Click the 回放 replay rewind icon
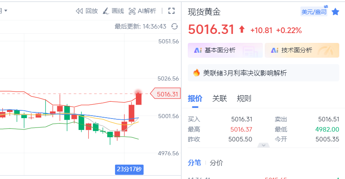 79,11
